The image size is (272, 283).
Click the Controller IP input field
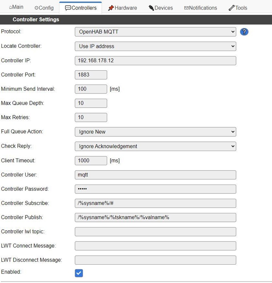pos(155,60)
